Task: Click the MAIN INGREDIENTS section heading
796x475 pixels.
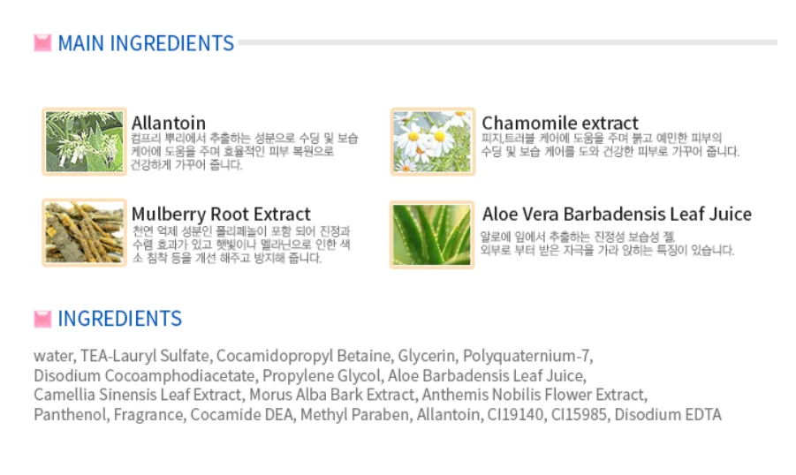Action: pyautogui.click(x=146, y=43)
